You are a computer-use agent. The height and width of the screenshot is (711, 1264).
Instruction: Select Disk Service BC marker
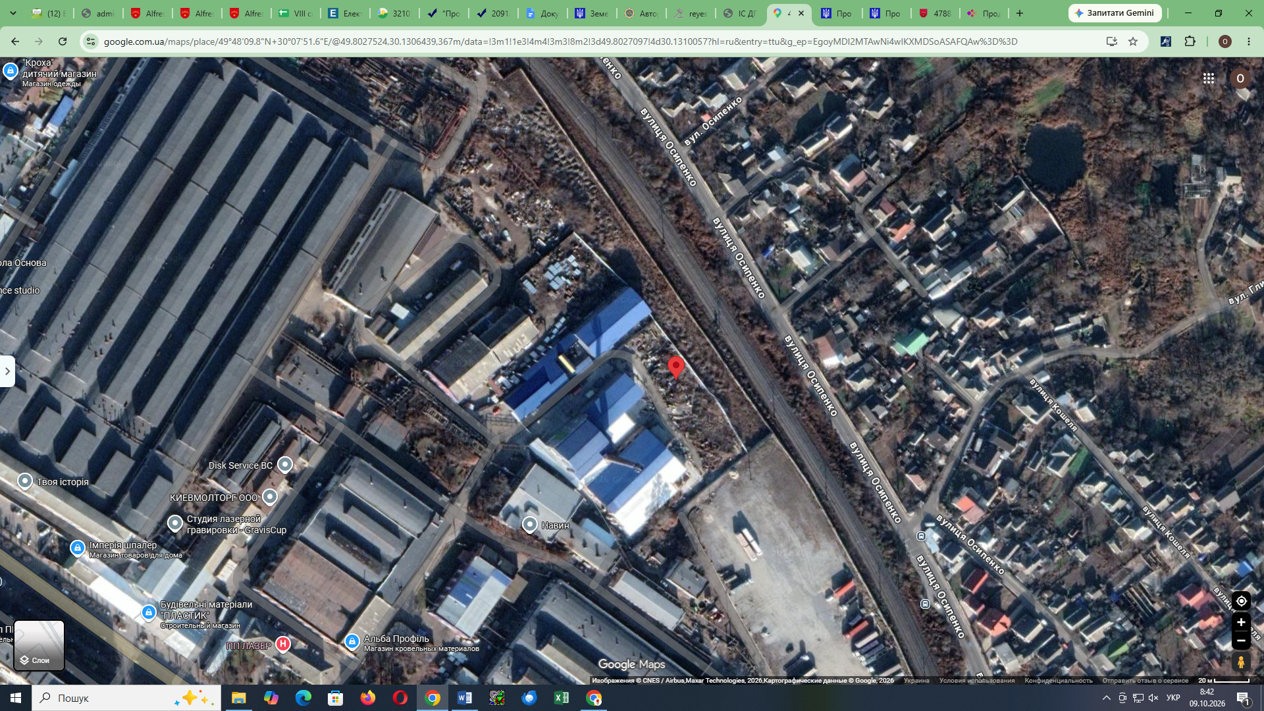(284, 464)
